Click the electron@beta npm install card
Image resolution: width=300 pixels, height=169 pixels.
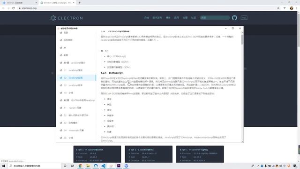click(149, 154)
